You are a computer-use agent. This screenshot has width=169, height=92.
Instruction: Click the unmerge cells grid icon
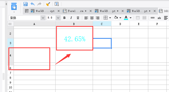coord(144,18)
